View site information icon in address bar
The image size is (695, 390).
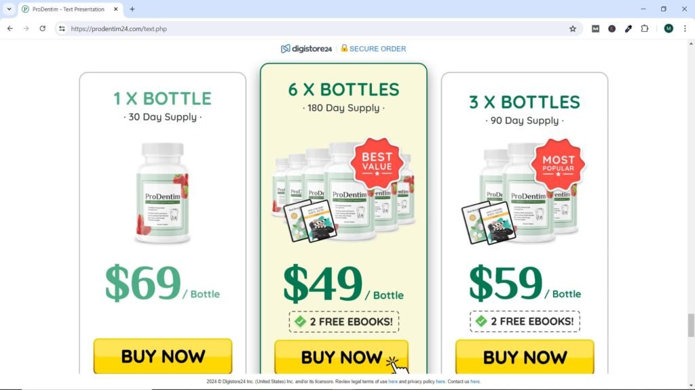pos(62,28)
